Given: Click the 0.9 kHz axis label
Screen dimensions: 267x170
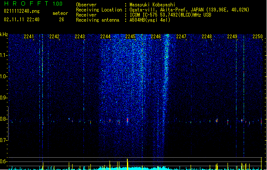Looking at the screenshot, I should [3, 98].
